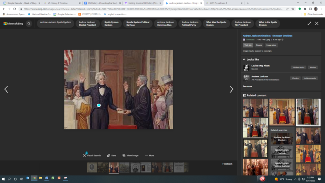Open the Extensions puzzle icon

click(305, 9)
